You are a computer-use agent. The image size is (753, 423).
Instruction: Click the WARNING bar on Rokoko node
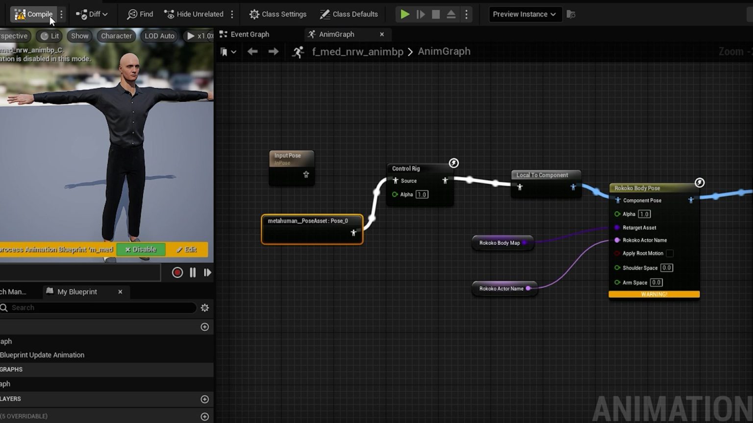(x=654, y=294)
